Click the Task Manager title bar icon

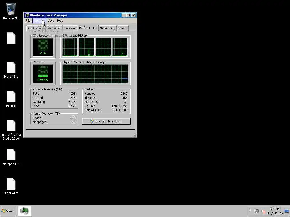27,15
